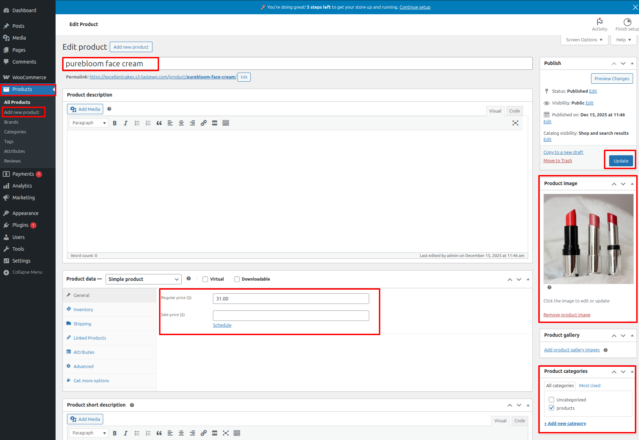The width and height of the screenshot is (639, 440).
Task: Open the Paragraph format dropdown in description editor
Action: click(89, 123)
